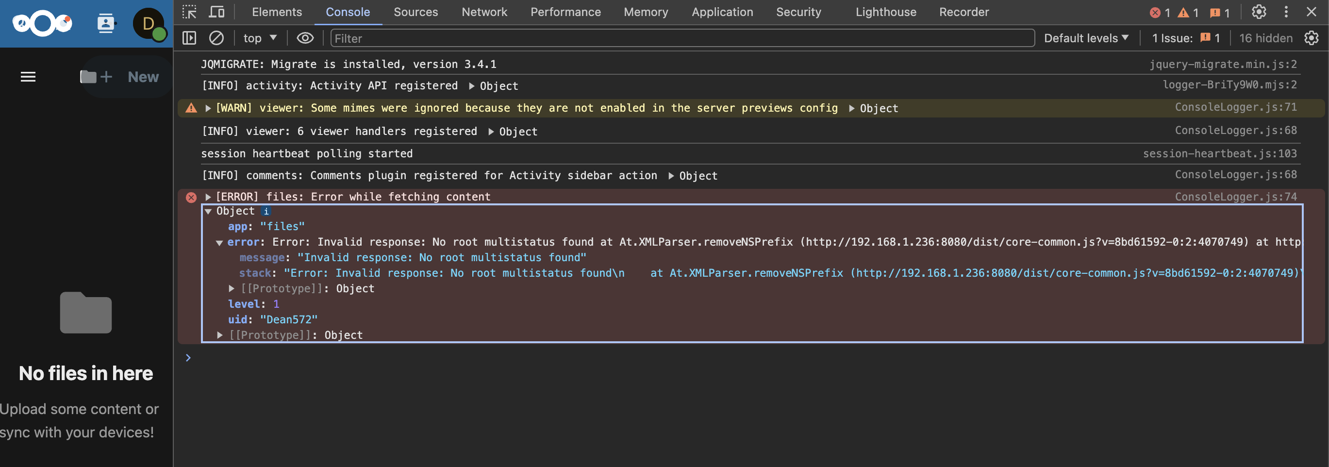The width and height of the screenshot is (1329, 467).
Task: Open the Memory tab
Action: pos(646,12)
